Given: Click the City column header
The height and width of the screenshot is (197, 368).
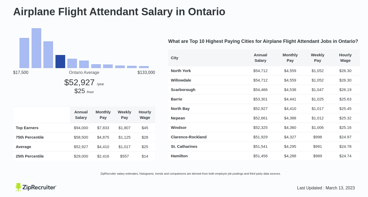Looking at the screenshot, I should click(175, 58).
